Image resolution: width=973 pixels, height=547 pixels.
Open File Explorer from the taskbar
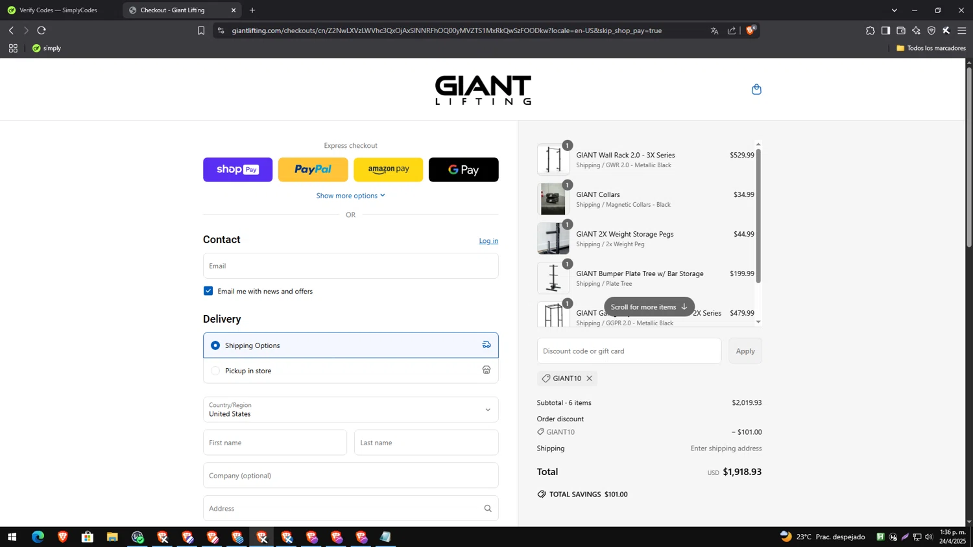click(112, 537)
